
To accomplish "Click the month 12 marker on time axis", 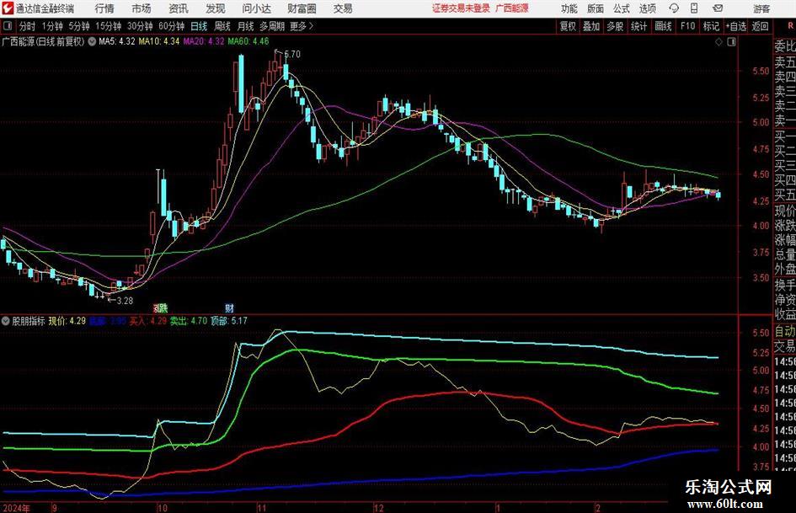I will (x=379, y=508).
